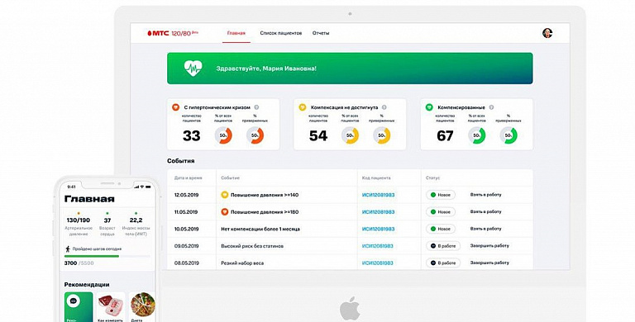
Task: Click the '12.05.2019' date cell
Action: point(186,195)
